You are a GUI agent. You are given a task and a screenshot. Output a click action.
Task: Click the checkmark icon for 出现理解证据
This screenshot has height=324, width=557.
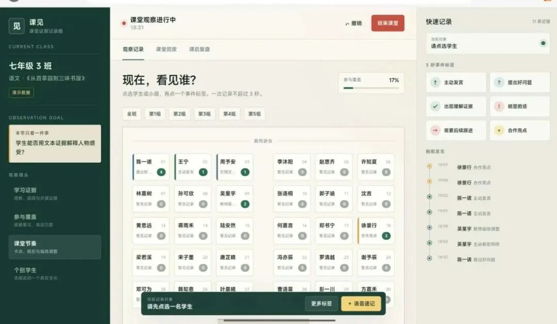pyautogui.click(x=435, y=106)
